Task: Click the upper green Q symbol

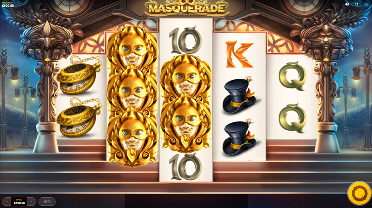Action: tap(292, 76)
